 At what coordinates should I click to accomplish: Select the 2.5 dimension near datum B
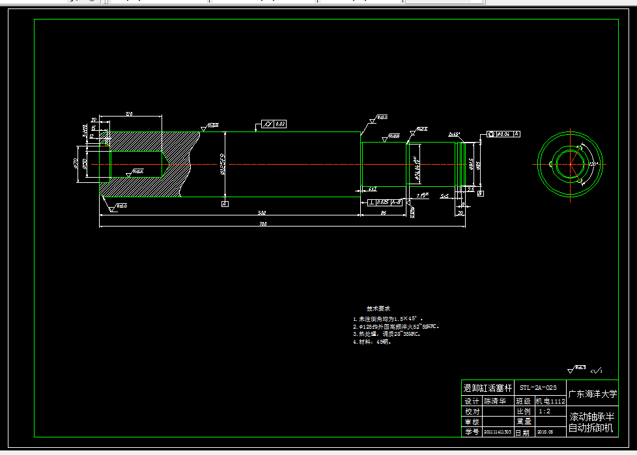click(471, 189)
